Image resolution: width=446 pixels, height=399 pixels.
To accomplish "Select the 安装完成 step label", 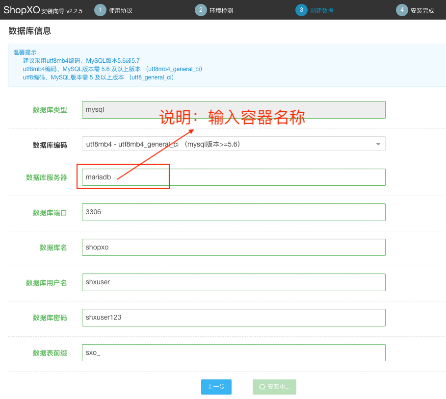I will point(422,11).
